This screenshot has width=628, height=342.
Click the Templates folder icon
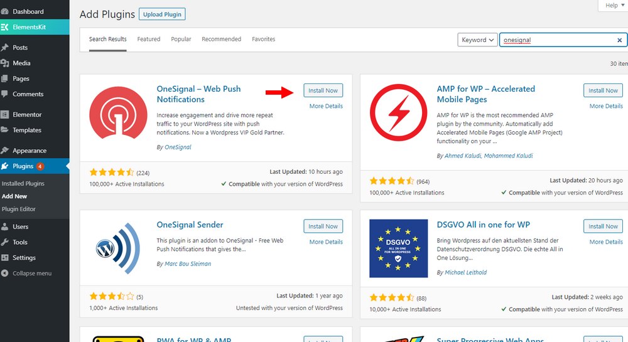5,130
